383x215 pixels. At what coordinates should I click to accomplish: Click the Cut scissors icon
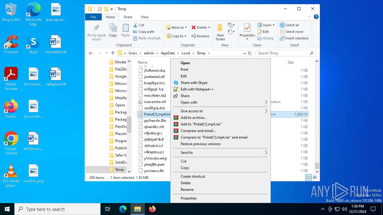pyautogui.click(x=135, y=25)
